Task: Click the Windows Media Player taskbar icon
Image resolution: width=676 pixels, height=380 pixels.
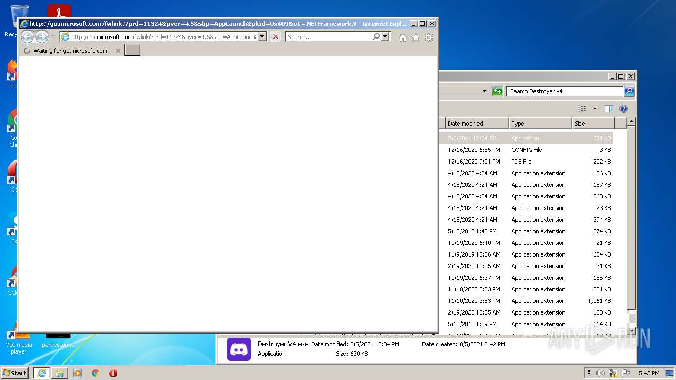Action: tap(78, 373)
